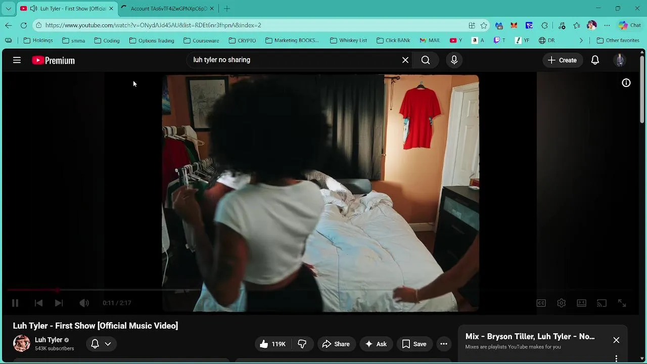Dislike the First Show video
This screenshot has height=364, width=647.
point(302,344)
